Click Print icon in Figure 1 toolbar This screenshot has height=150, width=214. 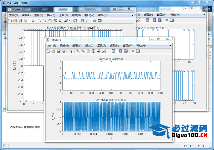(25, 21)
